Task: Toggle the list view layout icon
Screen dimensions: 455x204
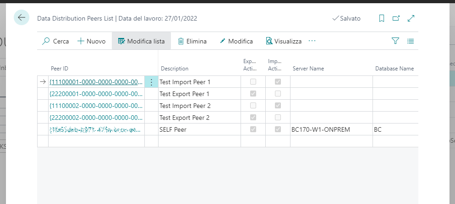Action: click(x=411, y=41)
